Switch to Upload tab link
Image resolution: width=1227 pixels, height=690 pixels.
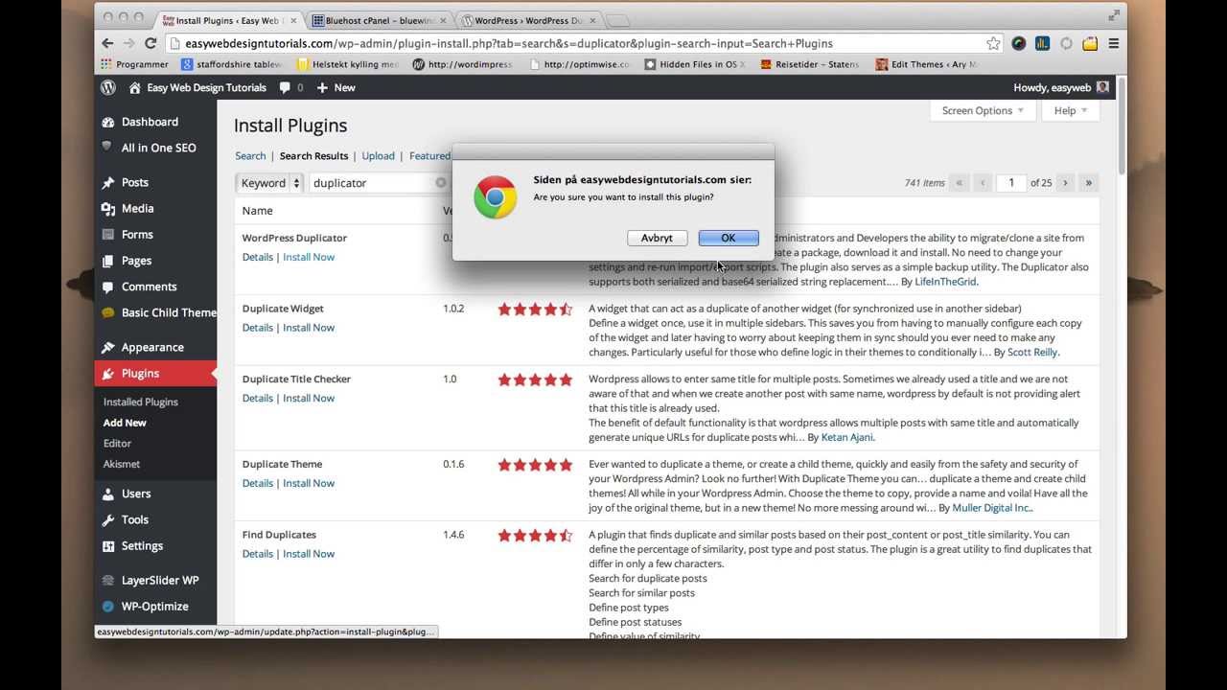(x=378, y=155)
